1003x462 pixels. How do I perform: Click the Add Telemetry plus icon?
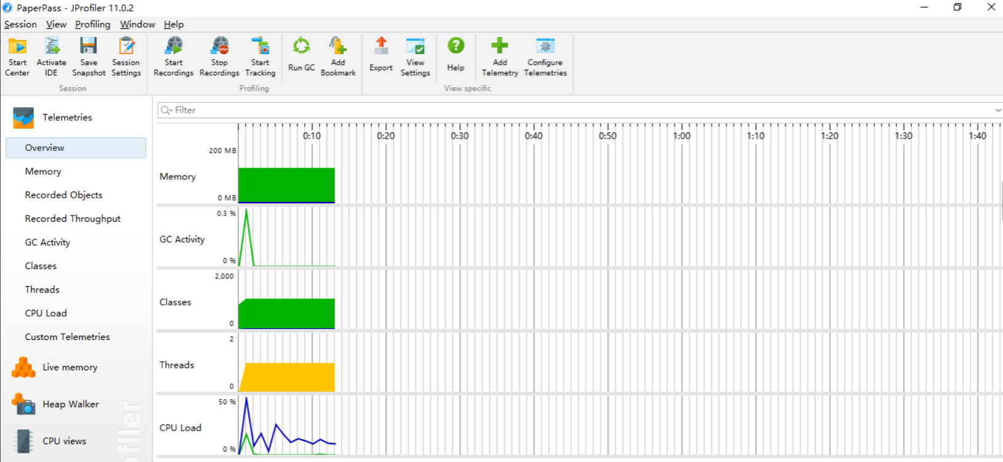point(500,46)
